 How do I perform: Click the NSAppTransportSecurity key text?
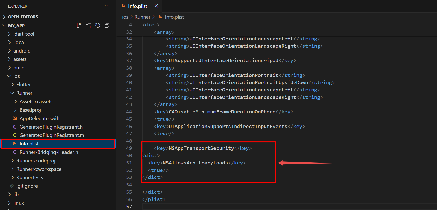201,148
